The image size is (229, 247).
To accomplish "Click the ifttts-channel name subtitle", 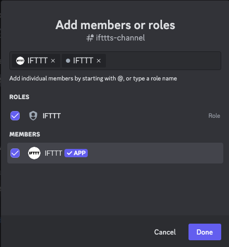I will click(x=120, y=38).
